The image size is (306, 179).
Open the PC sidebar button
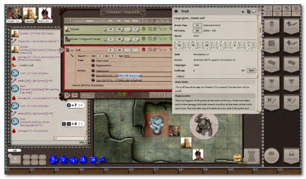[272, 26]
